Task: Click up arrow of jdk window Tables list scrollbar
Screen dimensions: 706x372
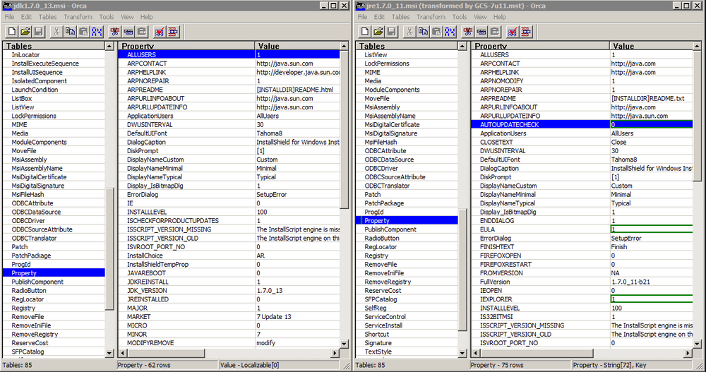Action: (x=109, y=46)
